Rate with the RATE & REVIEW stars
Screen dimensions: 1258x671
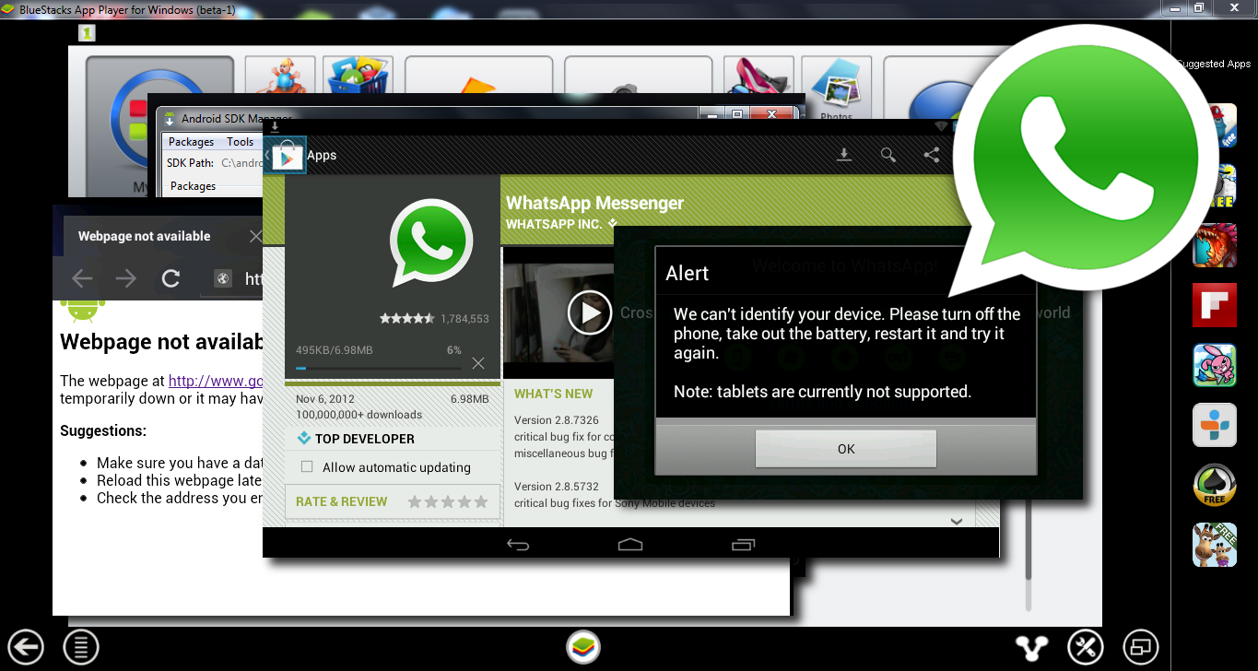(x=448, y=501)
